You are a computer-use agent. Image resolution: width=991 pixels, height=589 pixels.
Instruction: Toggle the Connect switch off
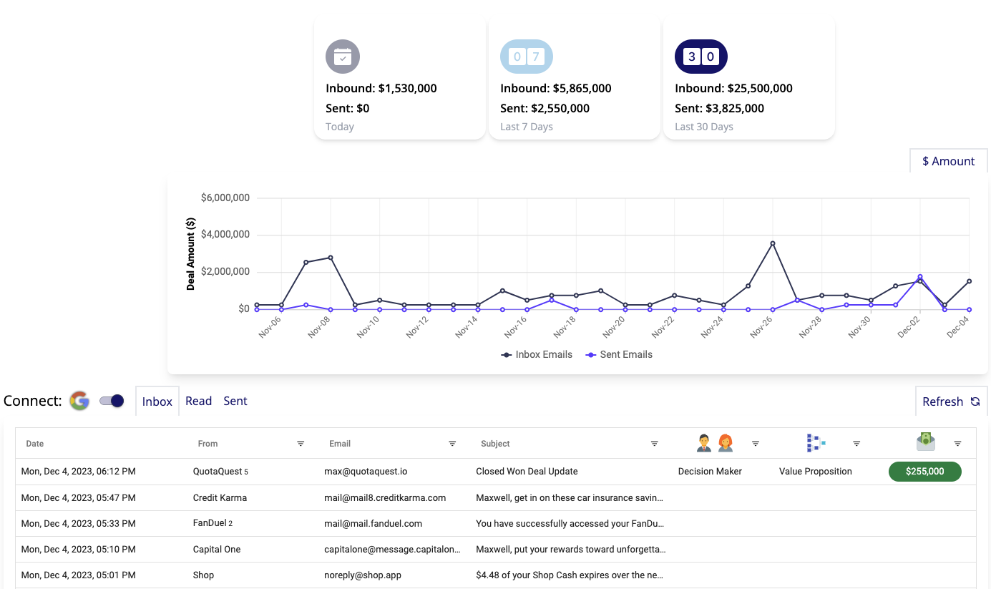[112, 401]
